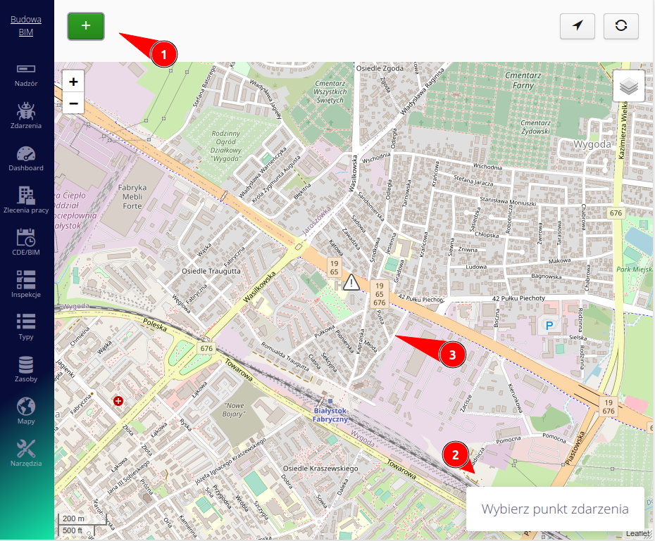This screenshot has height=541, width=655.
Task: Open Inspekcje checklist in sidebar
Action: click(x=26, y=286)
